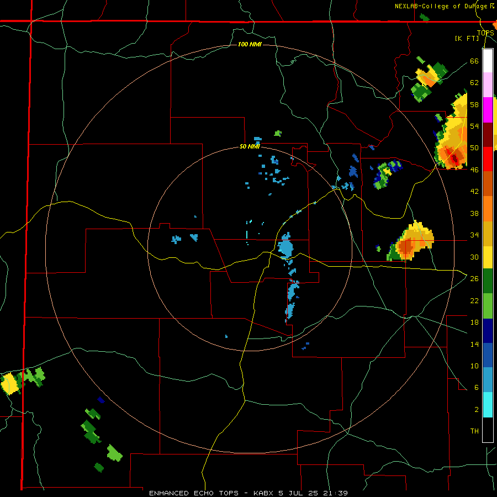Screen dimensions: 497x497
Task: Click the 2 legend label
Action: point(477,410)
